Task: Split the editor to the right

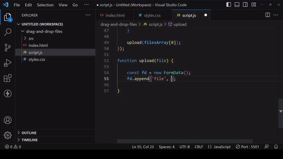Action: pos(268,15)
